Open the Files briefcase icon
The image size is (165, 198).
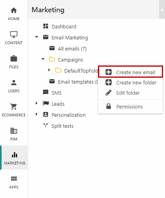click(14, 58)
